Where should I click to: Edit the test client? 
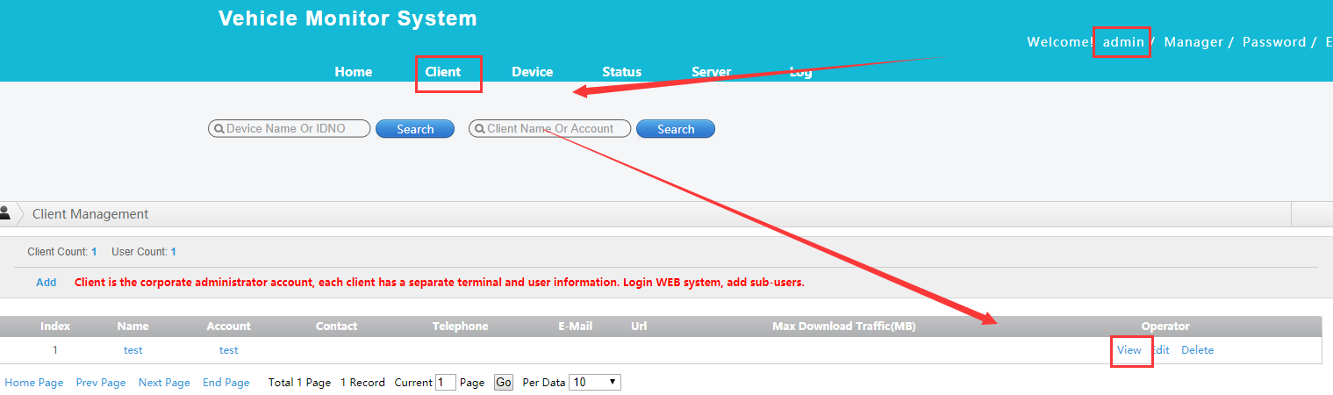(1161, 350)
